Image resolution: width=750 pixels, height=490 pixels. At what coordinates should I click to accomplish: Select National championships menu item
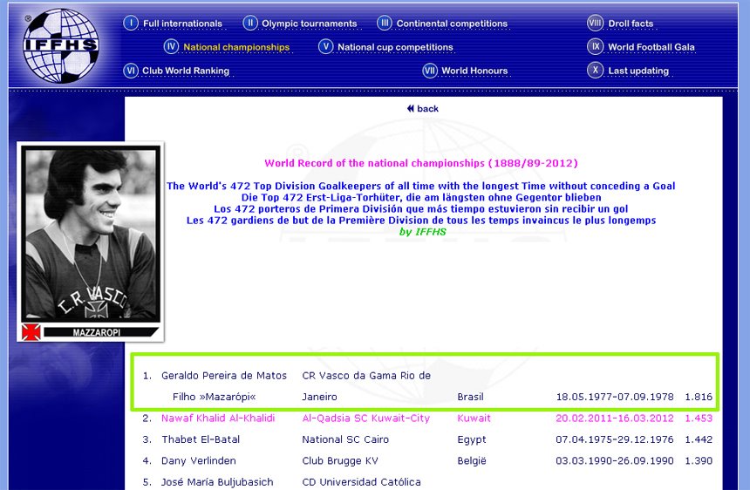pos(236,47)
